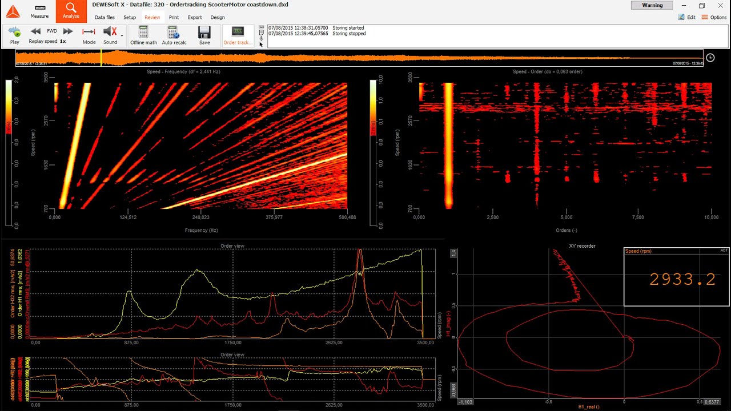This screenshot has height=411, width=731.
Task: Open the Design tab
Action: coord(218,17)
